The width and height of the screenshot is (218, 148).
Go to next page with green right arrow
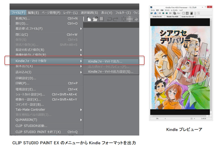(167, 13)
